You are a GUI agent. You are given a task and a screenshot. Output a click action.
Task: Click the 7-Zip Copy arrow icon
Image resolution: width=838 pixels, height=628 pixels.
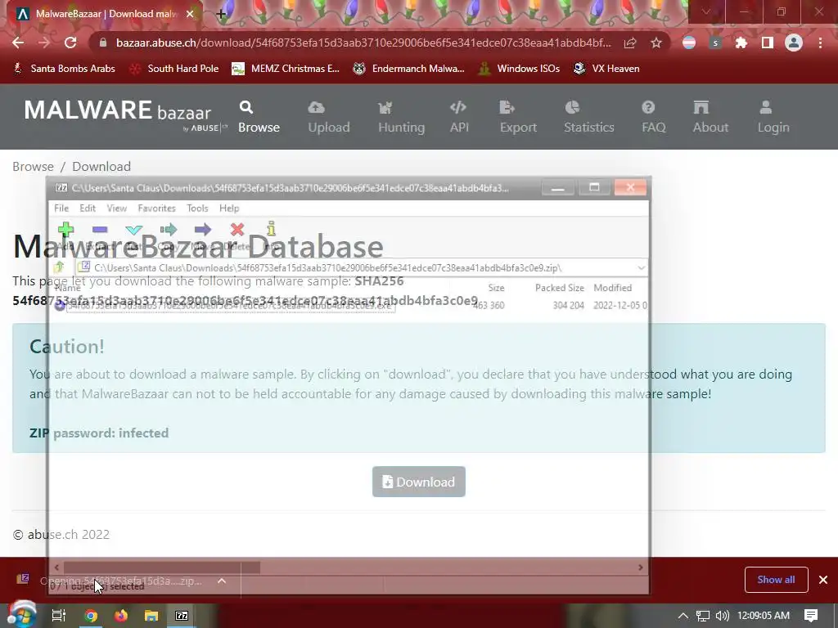(169, 230)
